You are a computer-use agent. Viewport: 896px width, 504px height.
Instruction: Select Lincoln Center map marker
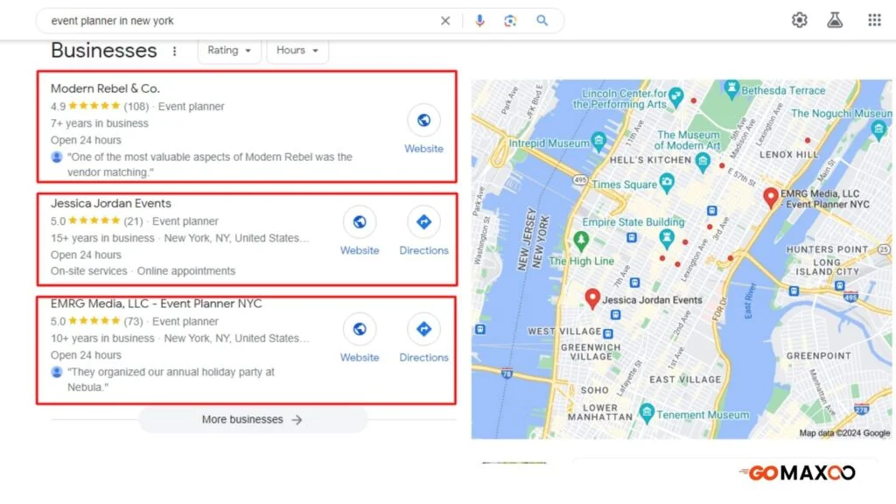click(x=676, y=96)
